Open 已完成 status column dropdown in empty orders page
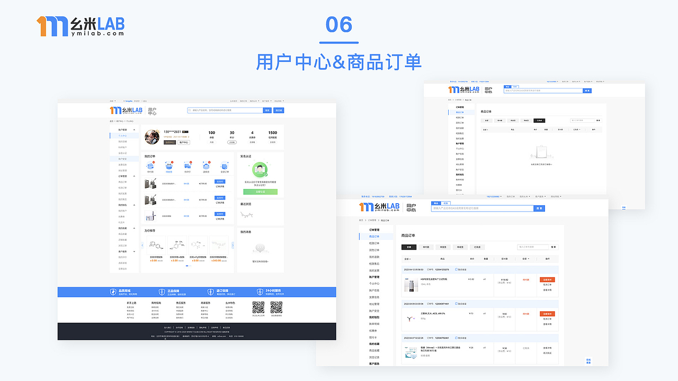The width and height of the screenshot is (678, 381). tap(576, 129)
